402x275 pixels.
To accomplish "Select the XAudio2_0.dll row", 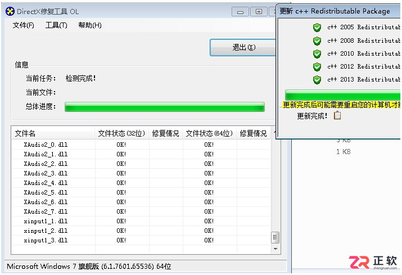I will [x=141, y=145].
